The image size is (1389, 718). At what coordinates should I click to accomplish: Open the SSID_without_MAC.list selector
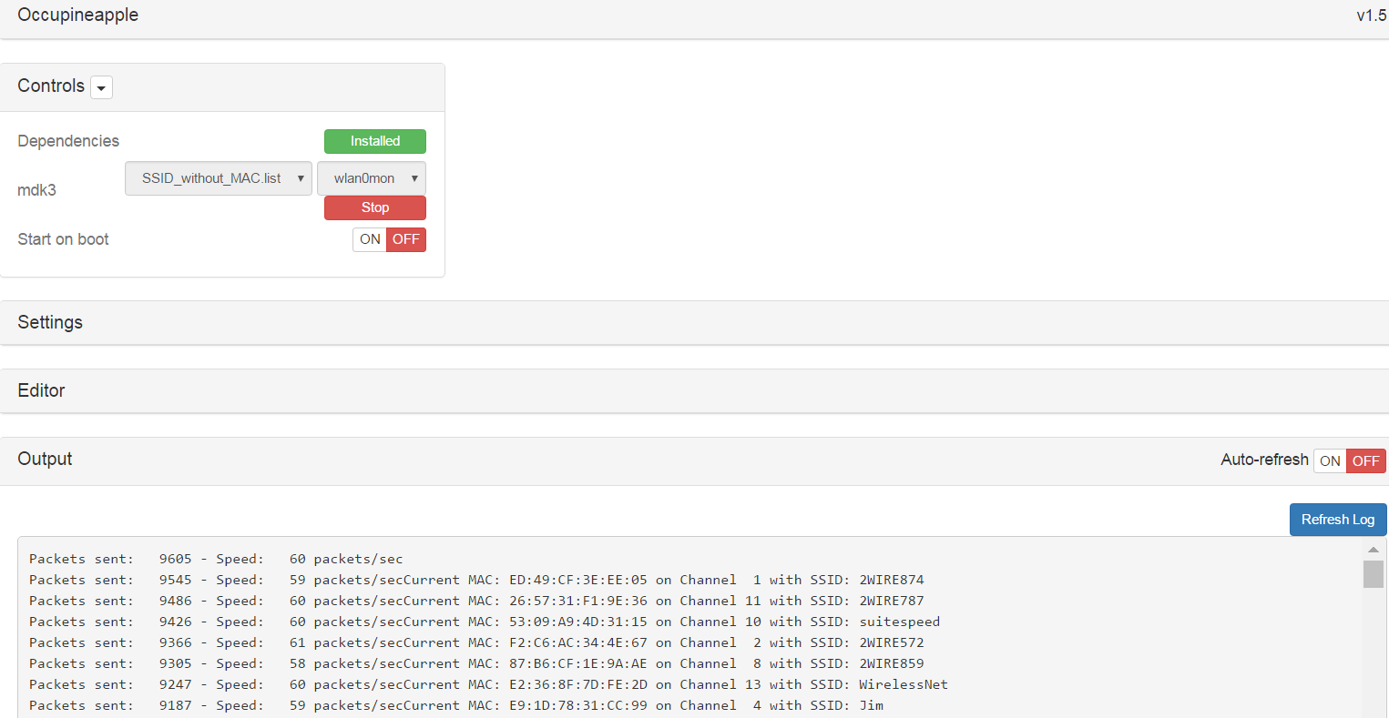point(219,178)
